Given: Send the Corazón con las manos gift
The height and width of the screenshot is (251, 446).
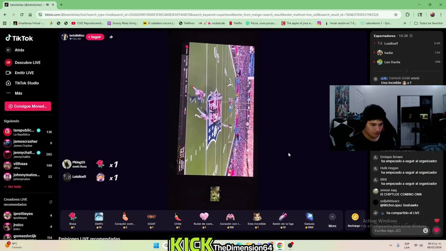Looking at the screenshot, I should click(230, 220).
